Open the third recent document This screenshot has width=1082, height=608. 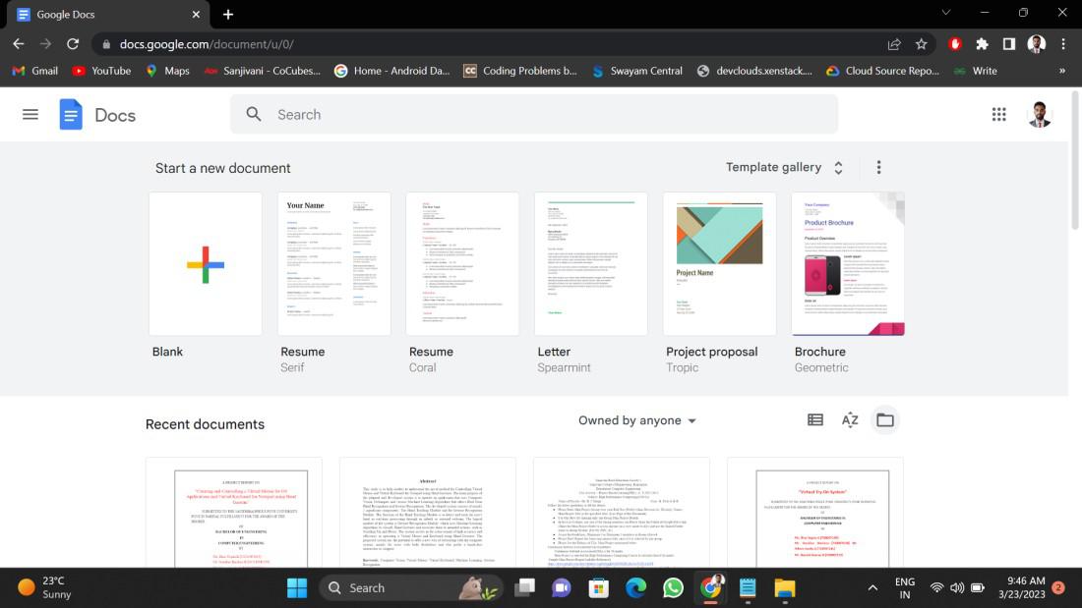(622, 513)
